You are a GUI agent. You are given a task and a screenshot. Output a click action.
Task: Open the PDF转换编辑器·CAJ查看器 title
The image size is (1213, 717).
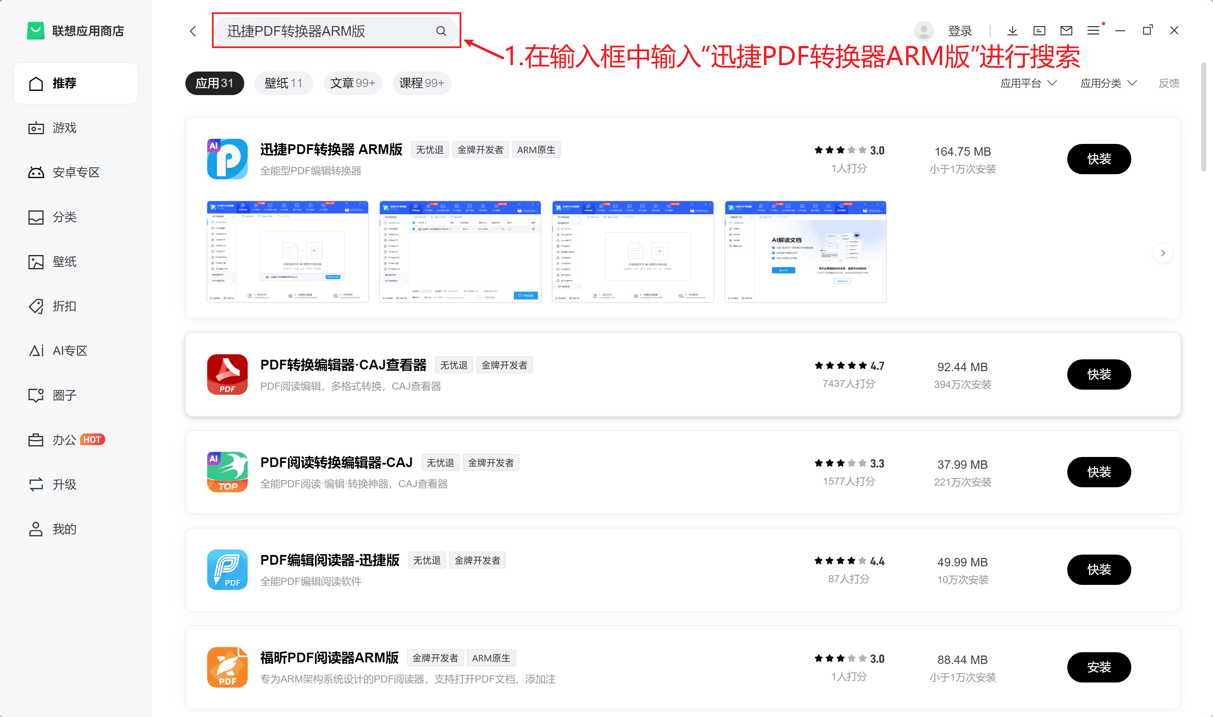(343, 365)
